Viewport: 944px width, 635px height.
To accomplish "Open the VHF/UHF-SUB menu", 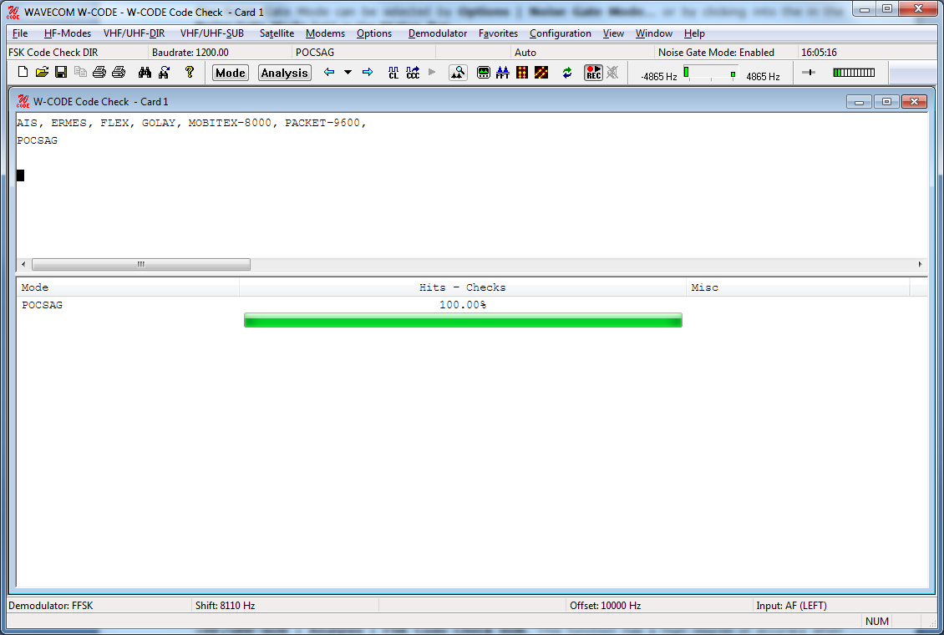I will (x=212, y=33).
